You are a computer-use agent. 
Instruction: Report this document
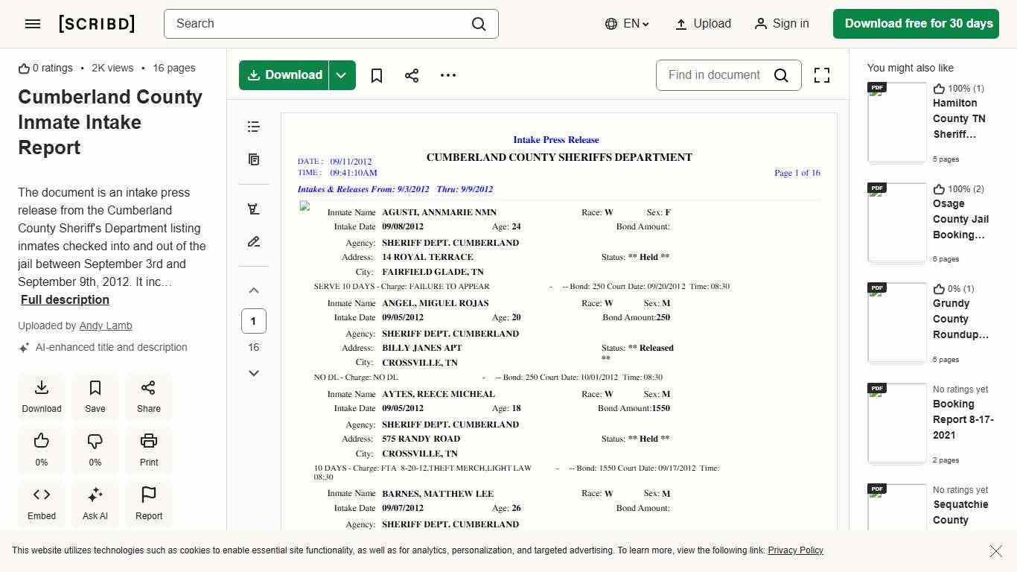pos(148,503)
